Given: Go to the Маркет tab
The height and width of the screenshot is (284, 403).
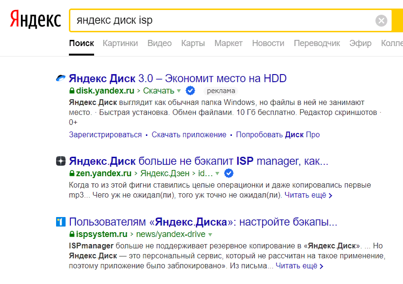Looking at the screenshot, I should (x=229, y=43).
